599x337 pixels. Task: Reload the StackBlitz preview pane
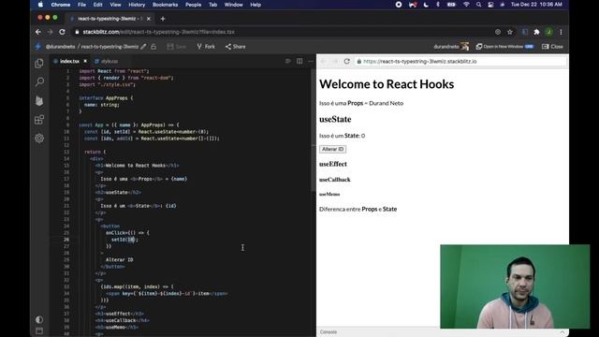coord(347,61)
